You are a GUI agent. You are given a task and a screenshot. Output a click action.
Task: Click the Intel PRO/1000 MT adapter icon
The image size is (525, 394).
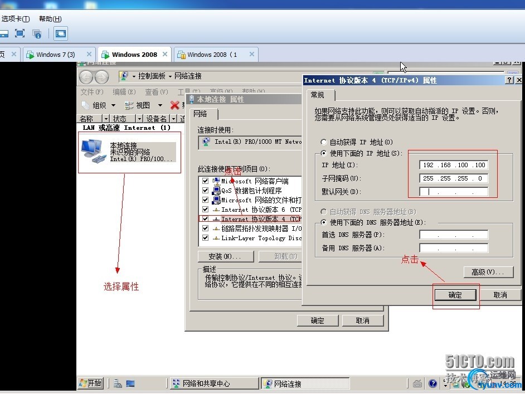[206, 142]
